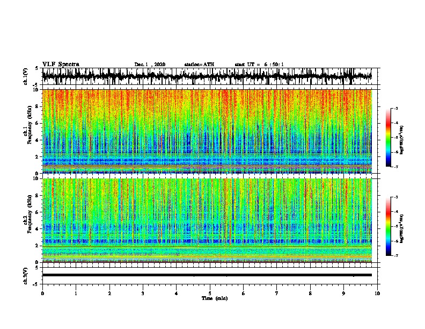Select the ch.3 flat waveform trace

(207, 275)
